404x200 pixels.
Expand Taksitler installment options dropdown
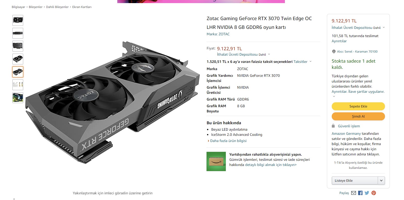pyautogui.click(x=303, y=62)
